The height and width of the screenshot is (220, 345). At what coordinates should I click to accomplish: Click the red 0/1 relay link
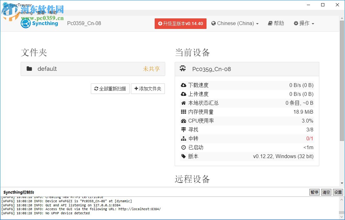pos(309,138)
